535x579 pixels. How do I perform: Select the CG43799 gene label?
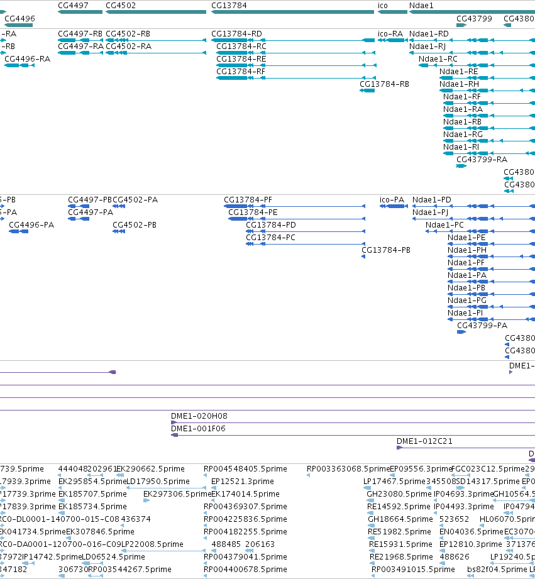[x=474, y=18]
